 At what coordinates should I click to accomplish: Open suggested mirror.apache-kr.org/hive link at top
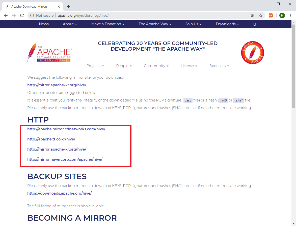click(57, 85)
